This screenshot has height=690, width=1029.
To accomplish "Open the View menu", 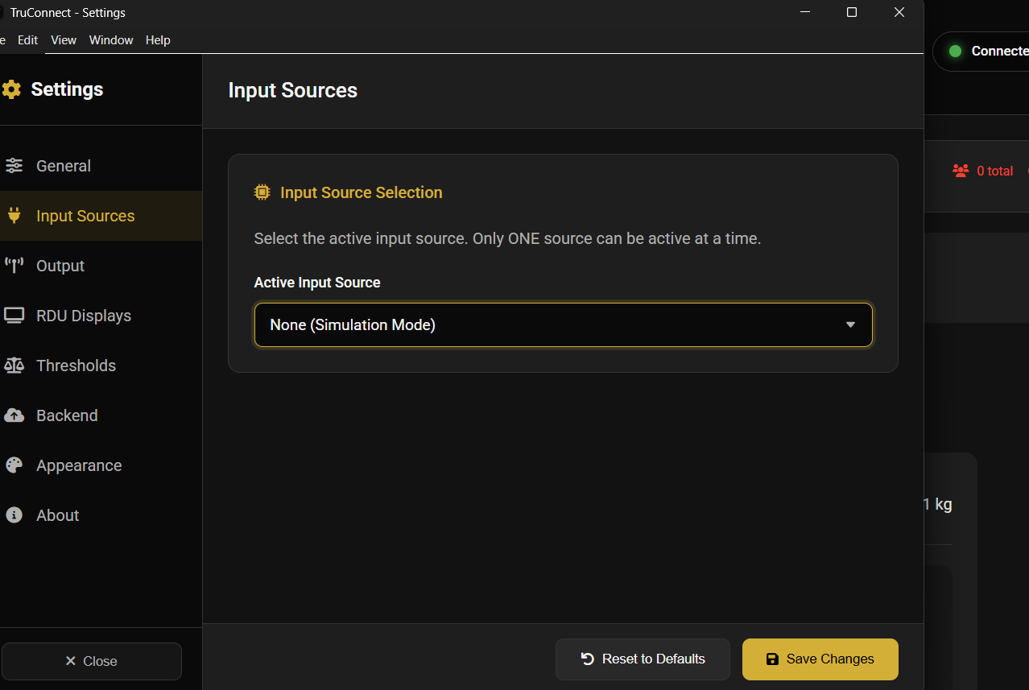I will point(64,40).
